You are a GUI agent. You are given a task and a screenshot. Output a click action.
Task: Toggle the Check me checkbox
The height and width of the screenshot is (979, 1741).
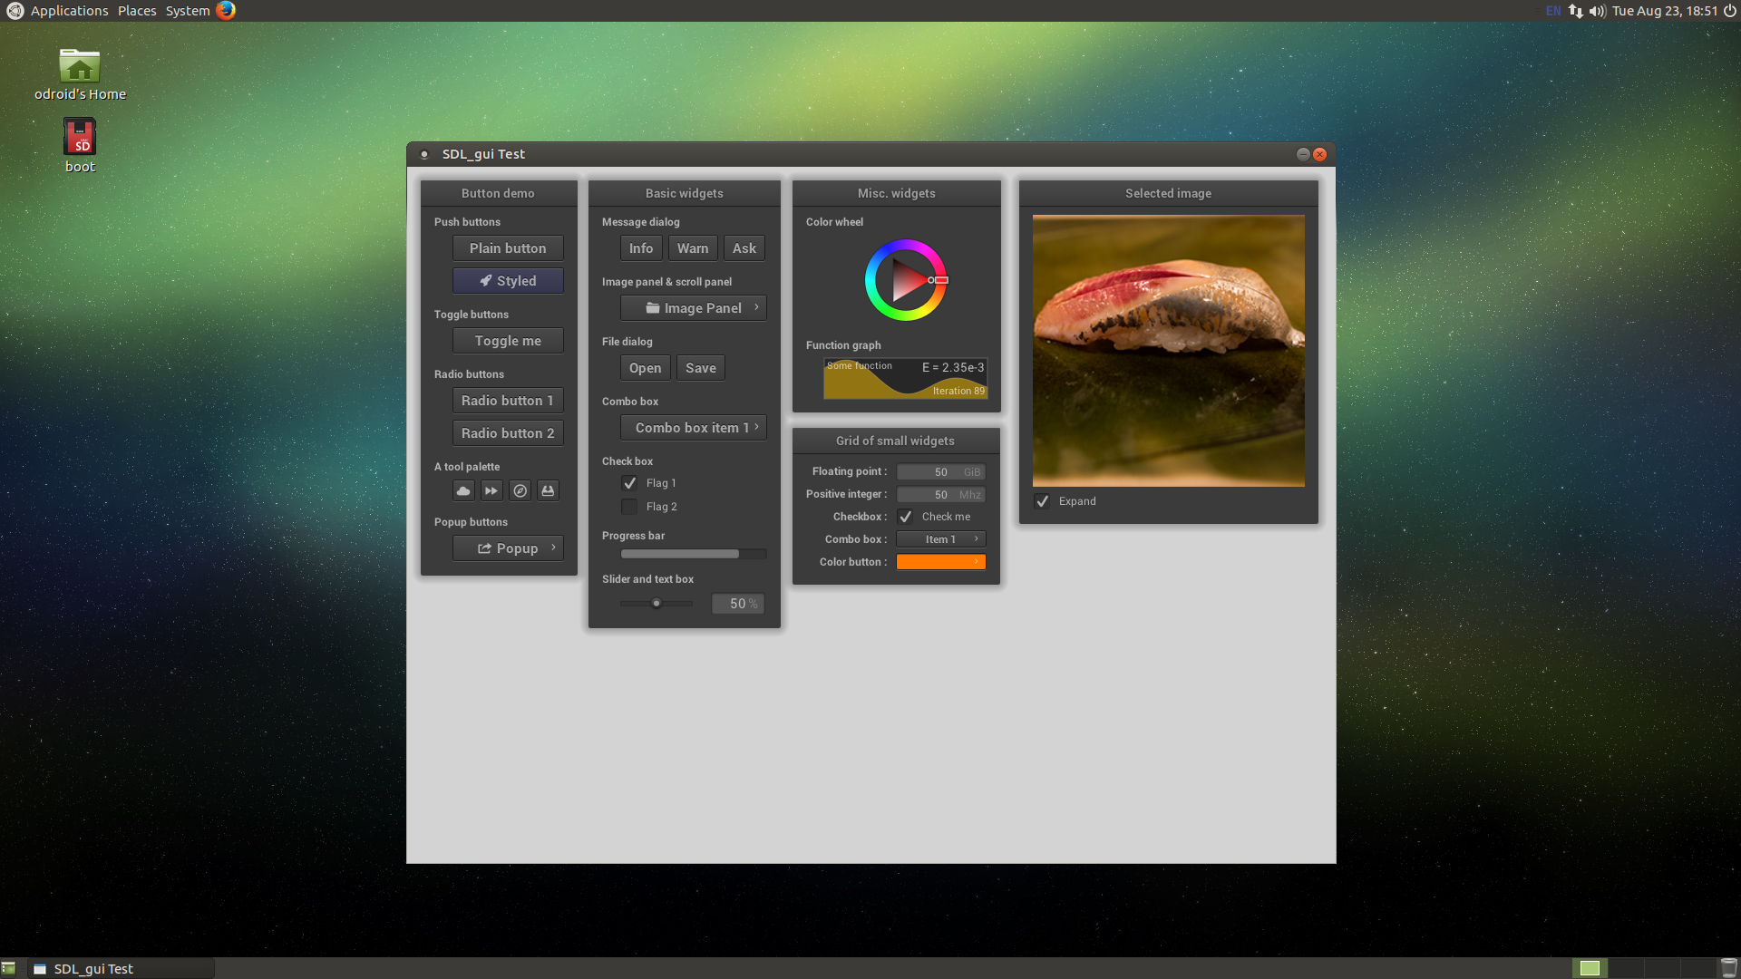pyautogui.click(x=905, y=517)
